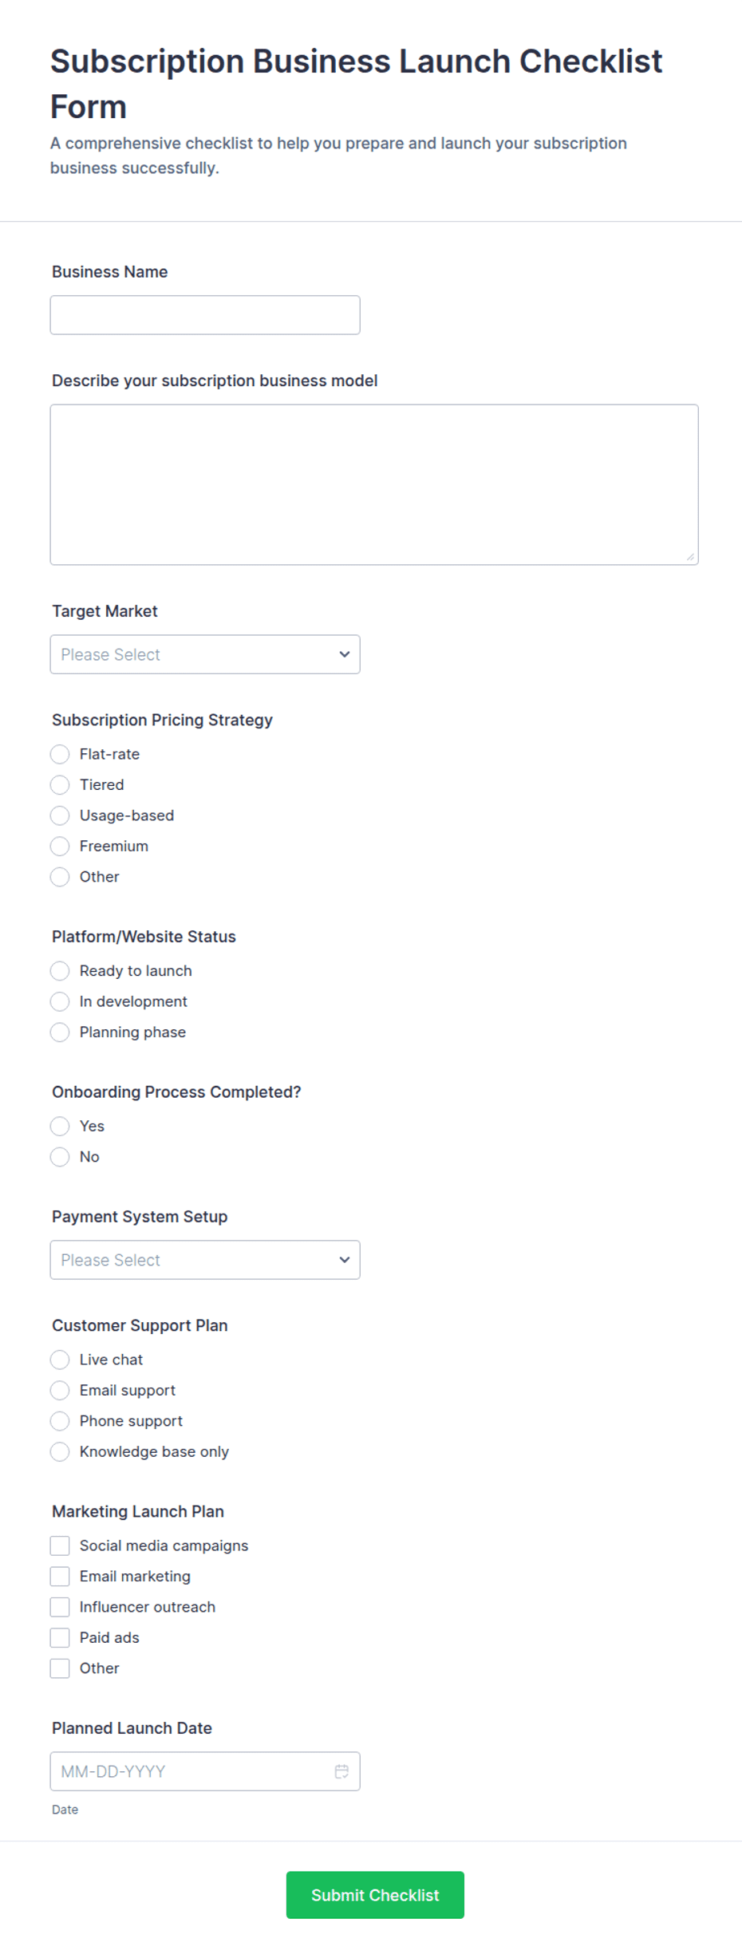This screenshot has width=742, height=1958.
Task: Select Usage-based pricing strategy
Action: pyautogui.click(x=60, y=815)
